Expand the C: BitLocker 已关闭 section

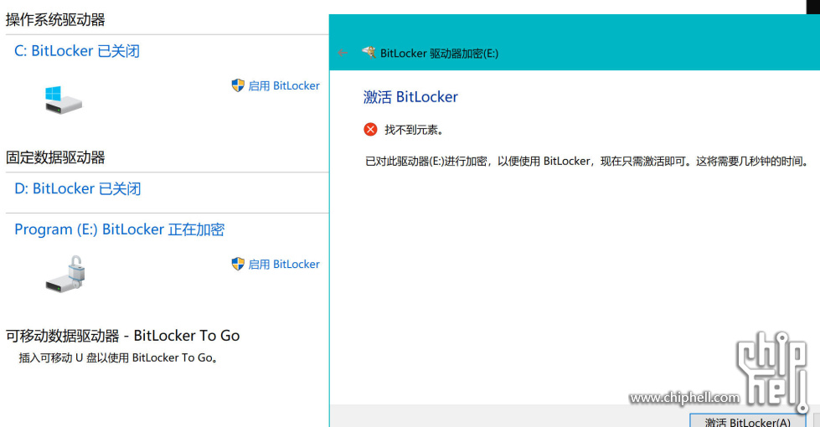pos(77,51)
